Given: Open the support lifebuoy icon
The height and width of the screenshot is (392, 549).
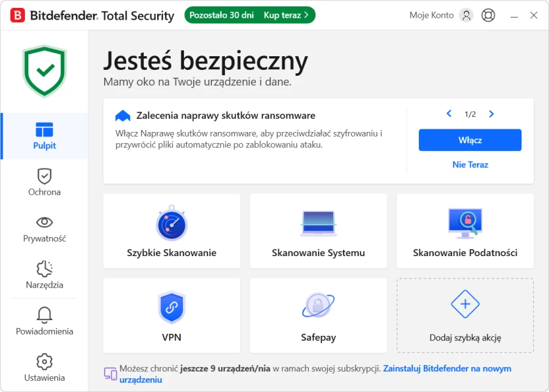Looking at the screenshot, I should [488, 15].
